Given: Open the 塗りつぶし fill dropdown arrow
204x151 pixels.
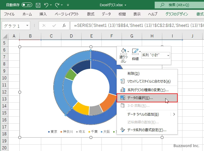Looking at the screenshot, I should (x=128, y=51).
